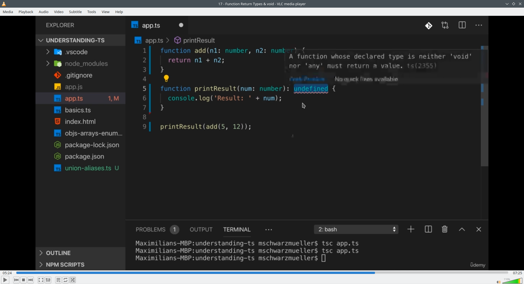The image size is (524, 284).
Task: Close the terminal panel
Action: [479, 229]
